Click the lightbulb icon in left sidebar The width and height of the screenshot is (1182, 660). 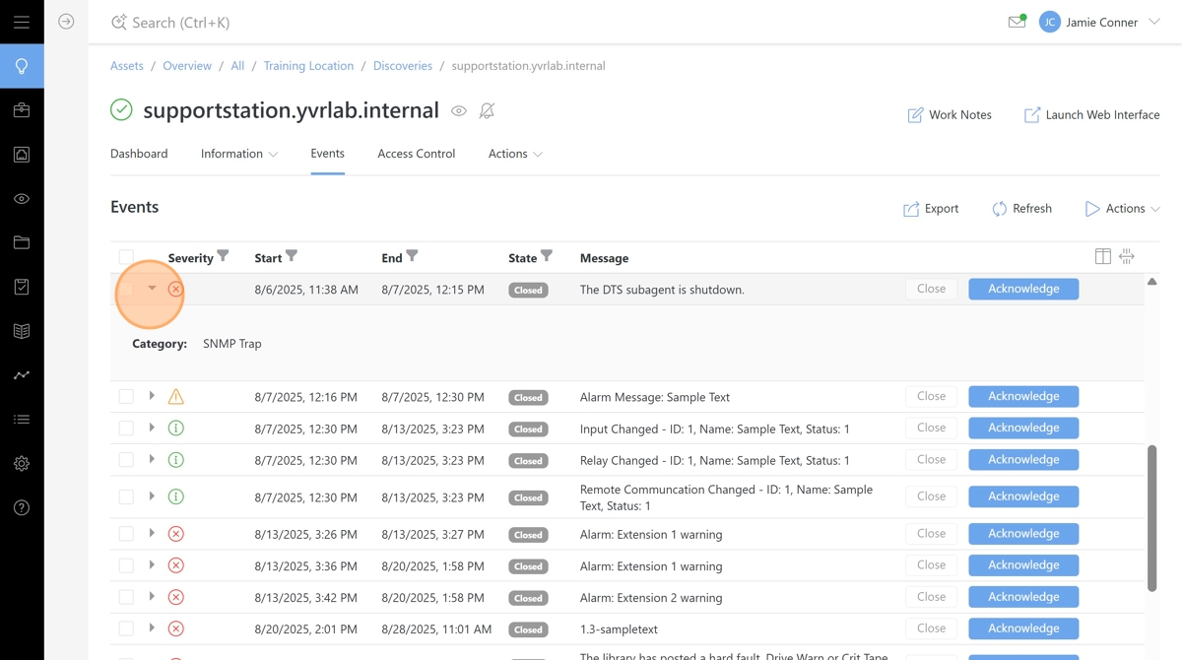22,67
